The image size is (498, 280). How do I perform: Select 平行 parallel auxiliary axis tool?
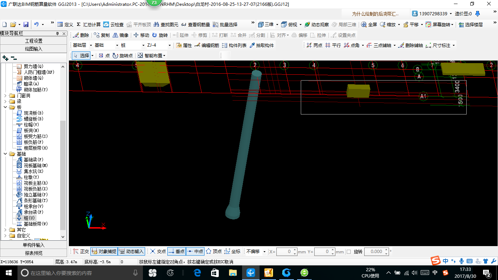point(333,45)
